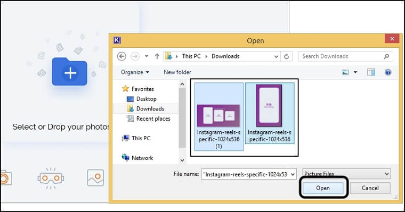This screenshot has height=212, width=405.
Task: Click the Network globe icon
Action: click(126, 158)
